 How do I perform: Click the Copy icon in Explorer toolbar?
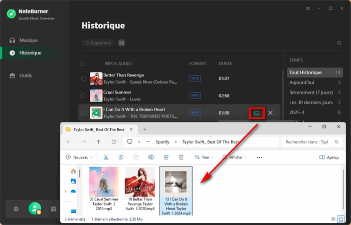[121, 157]
